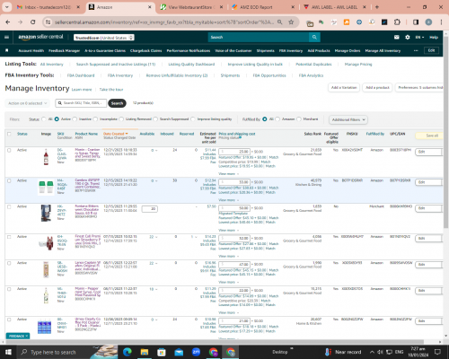Open Available dropdown in Finest Call Strawberry row
This screenshot has height=359, width=449.
(x=154, y=237)
